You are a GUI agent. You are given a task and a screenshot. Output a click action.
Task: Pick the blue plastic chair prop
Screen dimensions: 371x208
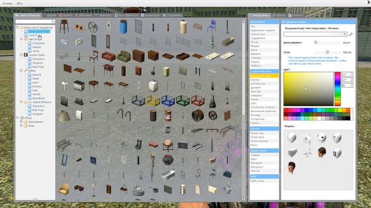coord(212,27)
